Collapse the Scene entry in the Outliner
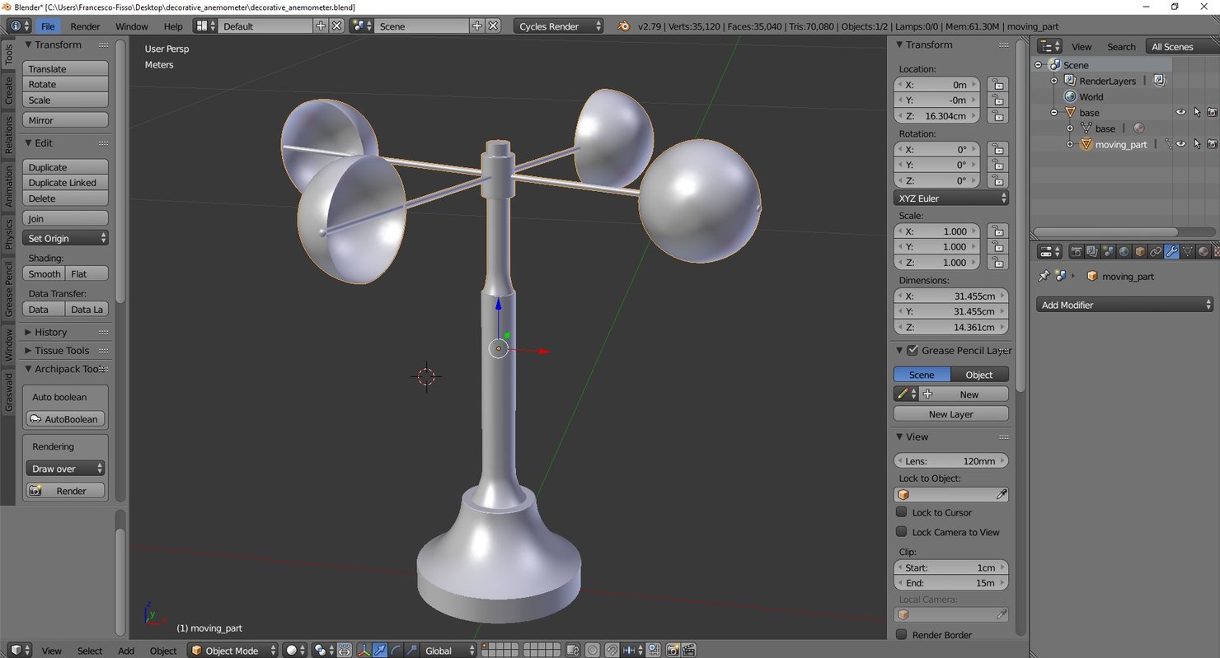 coord(1039,64)
